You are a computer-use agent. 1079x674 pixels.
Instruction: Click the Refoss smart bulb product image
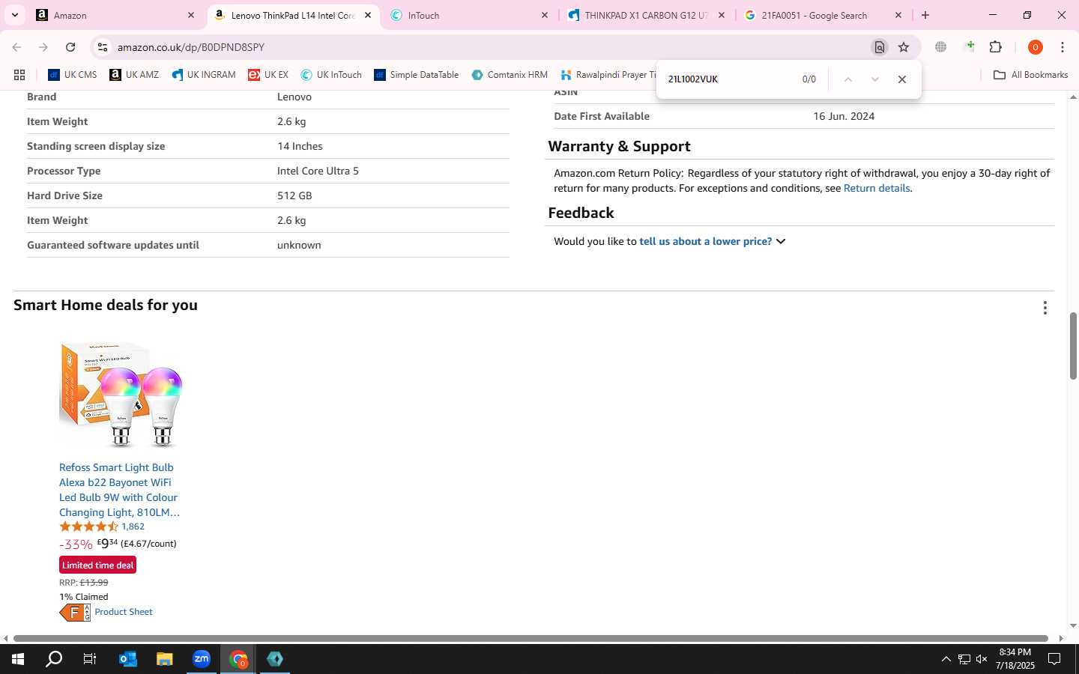pyautogui.click(x=121, y=394)
